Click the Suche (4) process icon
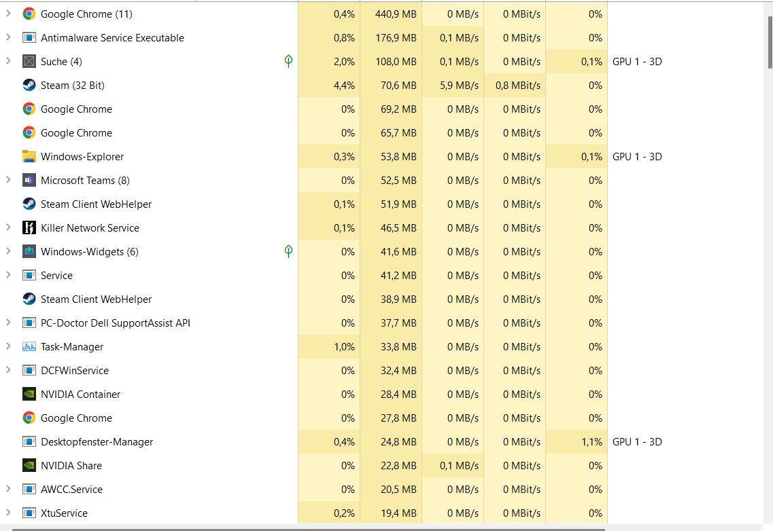Viewport: 773px width, 531px height. (29, 61)
